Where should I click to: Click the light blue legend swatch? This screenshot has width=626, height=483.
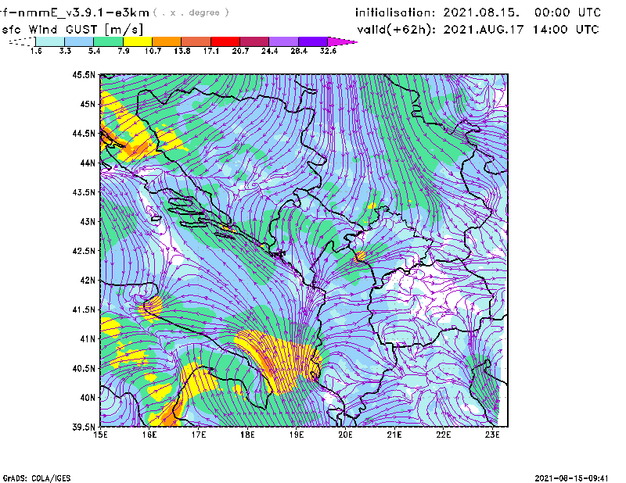79,41
